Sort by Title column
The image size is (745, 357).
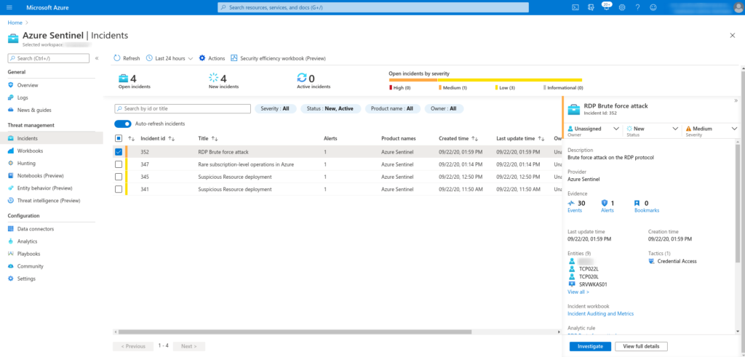[x=208, y=139]
